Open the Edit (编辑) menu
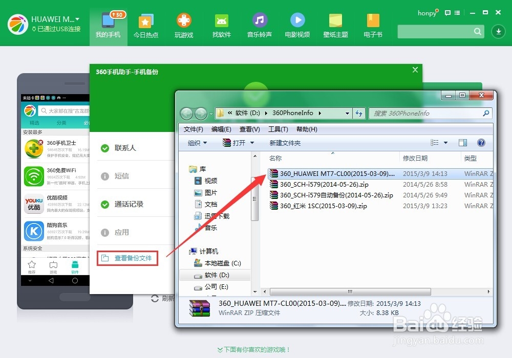Viewport: 512px width, 358px height. click(x=221, y=129)
